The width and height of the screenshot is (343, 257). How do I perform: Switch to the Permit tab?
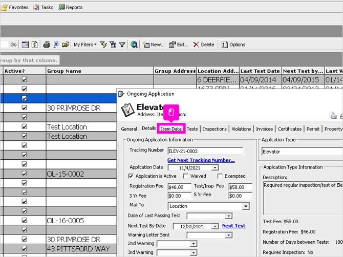coord(313,129)
